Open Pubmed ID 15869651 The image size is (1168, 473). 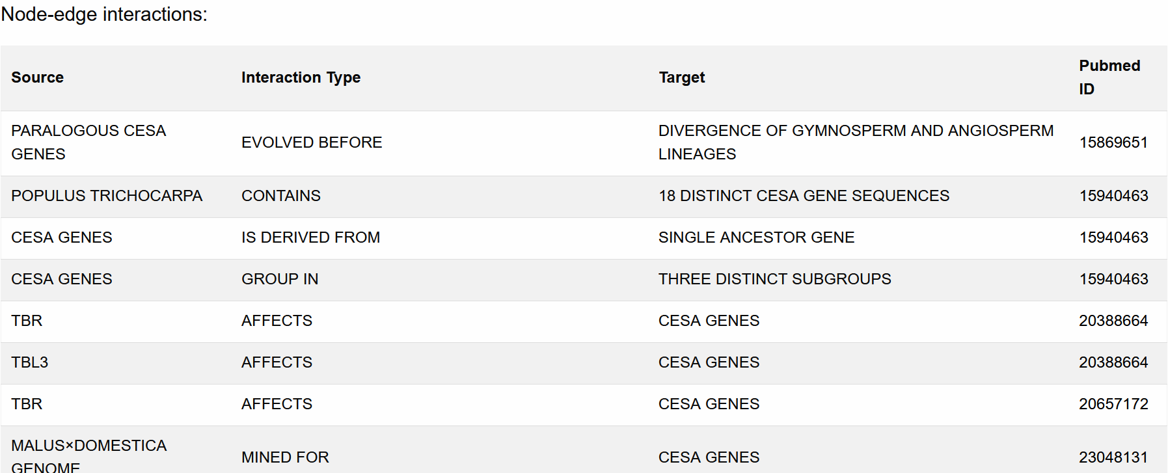pos(1113,142)
